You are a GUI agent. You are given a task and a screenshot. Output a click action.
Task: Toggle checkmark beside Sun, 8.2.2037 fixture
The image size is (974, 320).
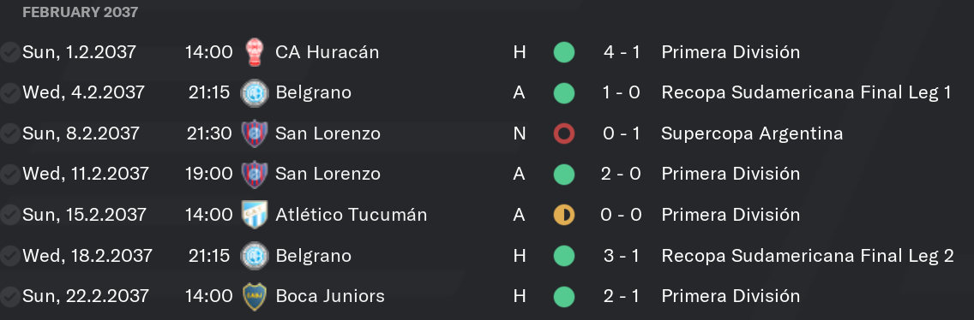(9, 133)
